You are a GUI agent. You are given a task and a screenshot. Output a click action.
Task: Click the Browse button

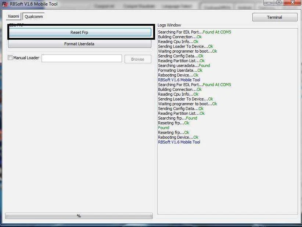click(x=138, y=59)
